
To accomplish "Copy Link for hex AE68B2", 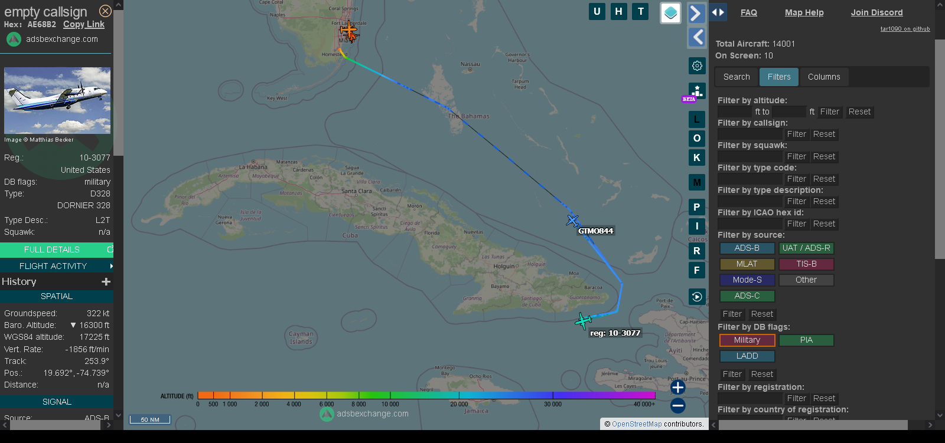I will [84, 24].
